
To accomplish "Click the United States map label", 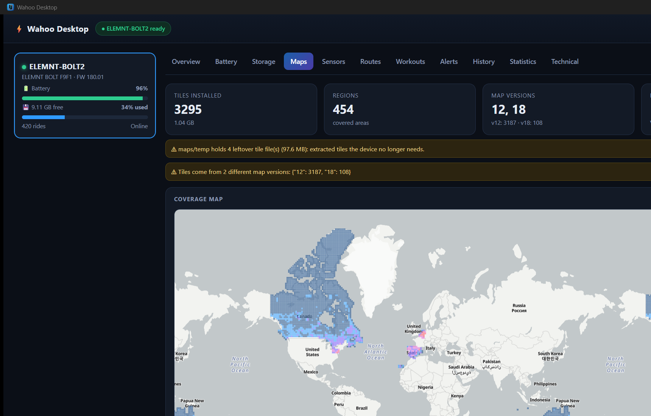I will [312, 352].
